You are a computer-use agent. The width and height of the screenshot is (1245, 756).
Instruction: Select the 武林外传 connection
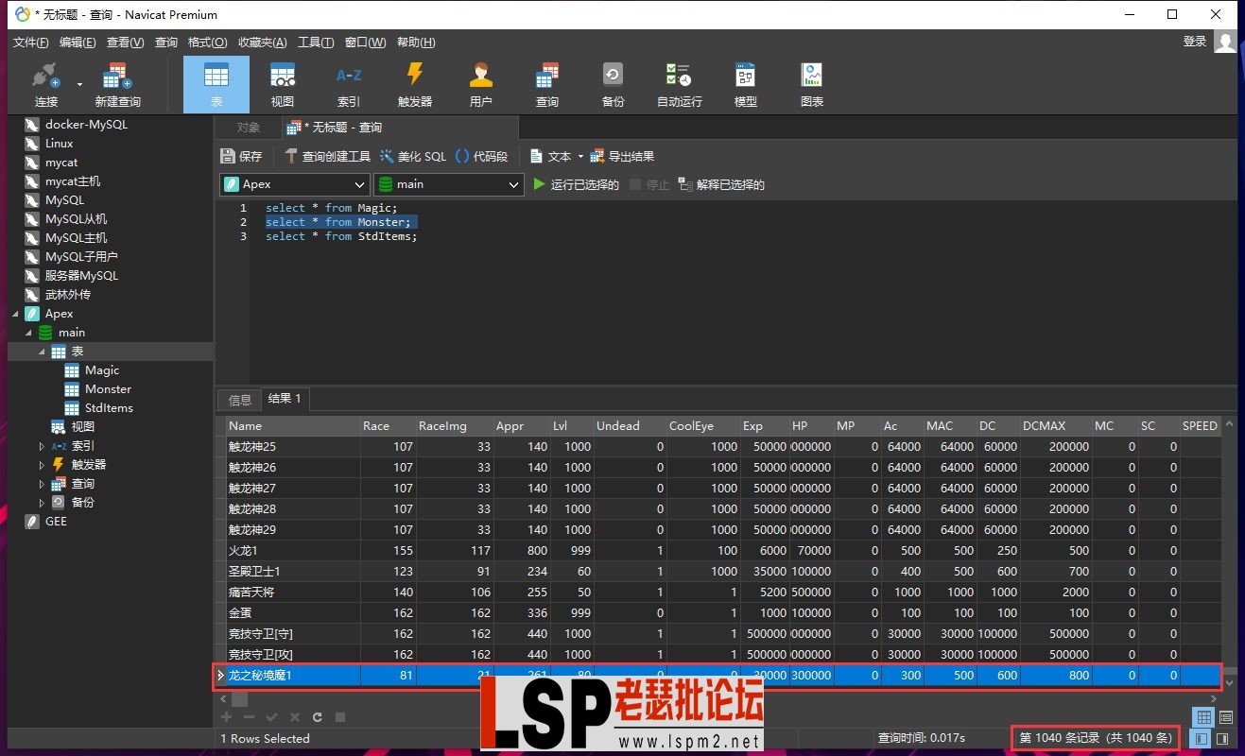[68, 295]
